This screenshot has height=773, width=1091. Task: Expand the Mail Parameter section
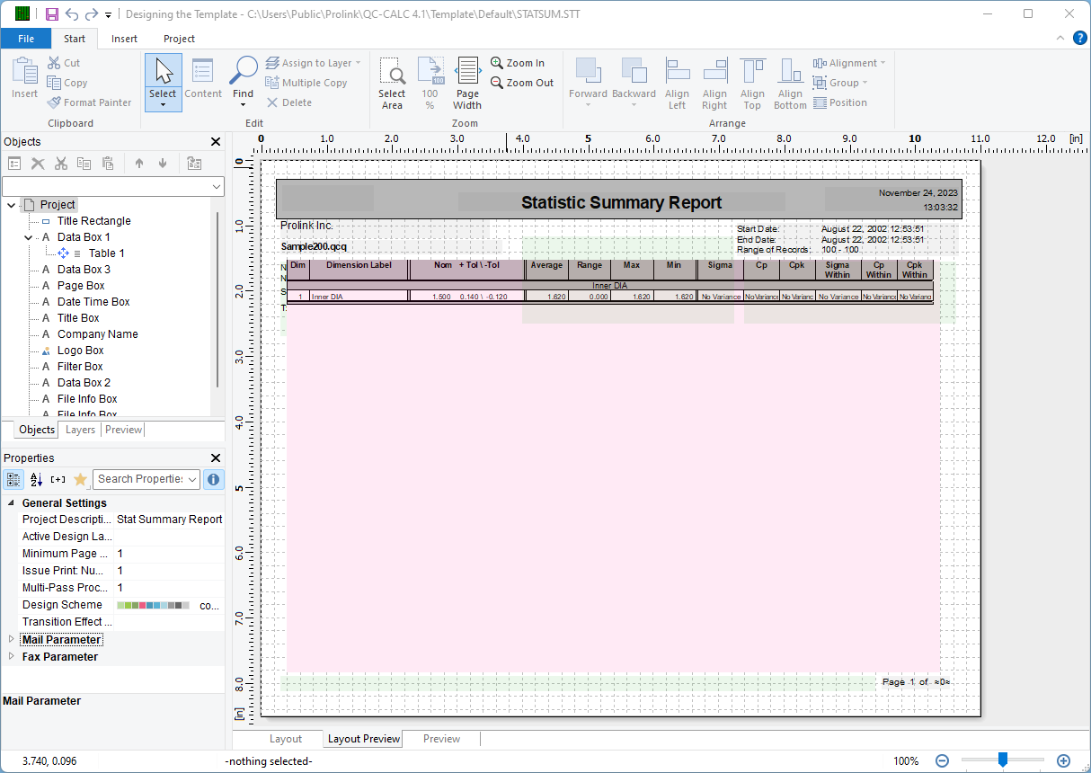pos(12,639)
